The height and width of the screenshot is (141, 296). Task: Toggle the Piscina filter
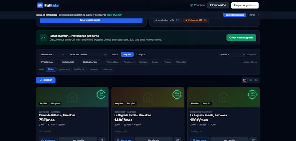point(167,62)
